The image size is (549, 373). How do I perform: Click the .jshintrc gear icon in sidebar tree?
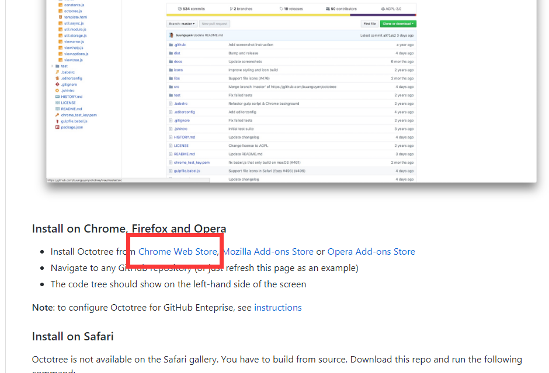pyautogui.click(x=57, y=90)
